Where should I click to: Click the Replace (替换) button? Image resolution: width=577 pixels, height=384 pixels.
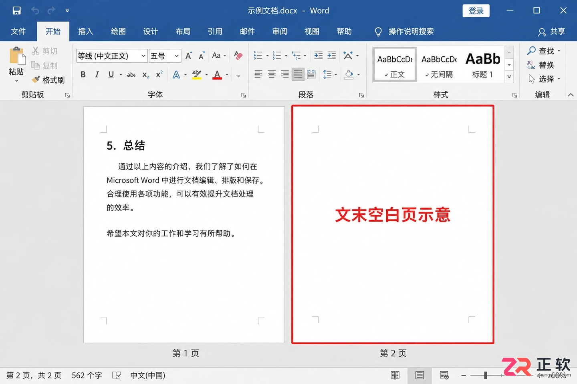[541, 65]
